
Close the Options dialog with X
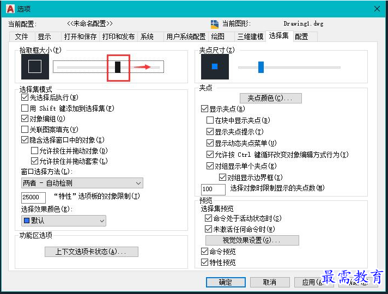[377, 9]
